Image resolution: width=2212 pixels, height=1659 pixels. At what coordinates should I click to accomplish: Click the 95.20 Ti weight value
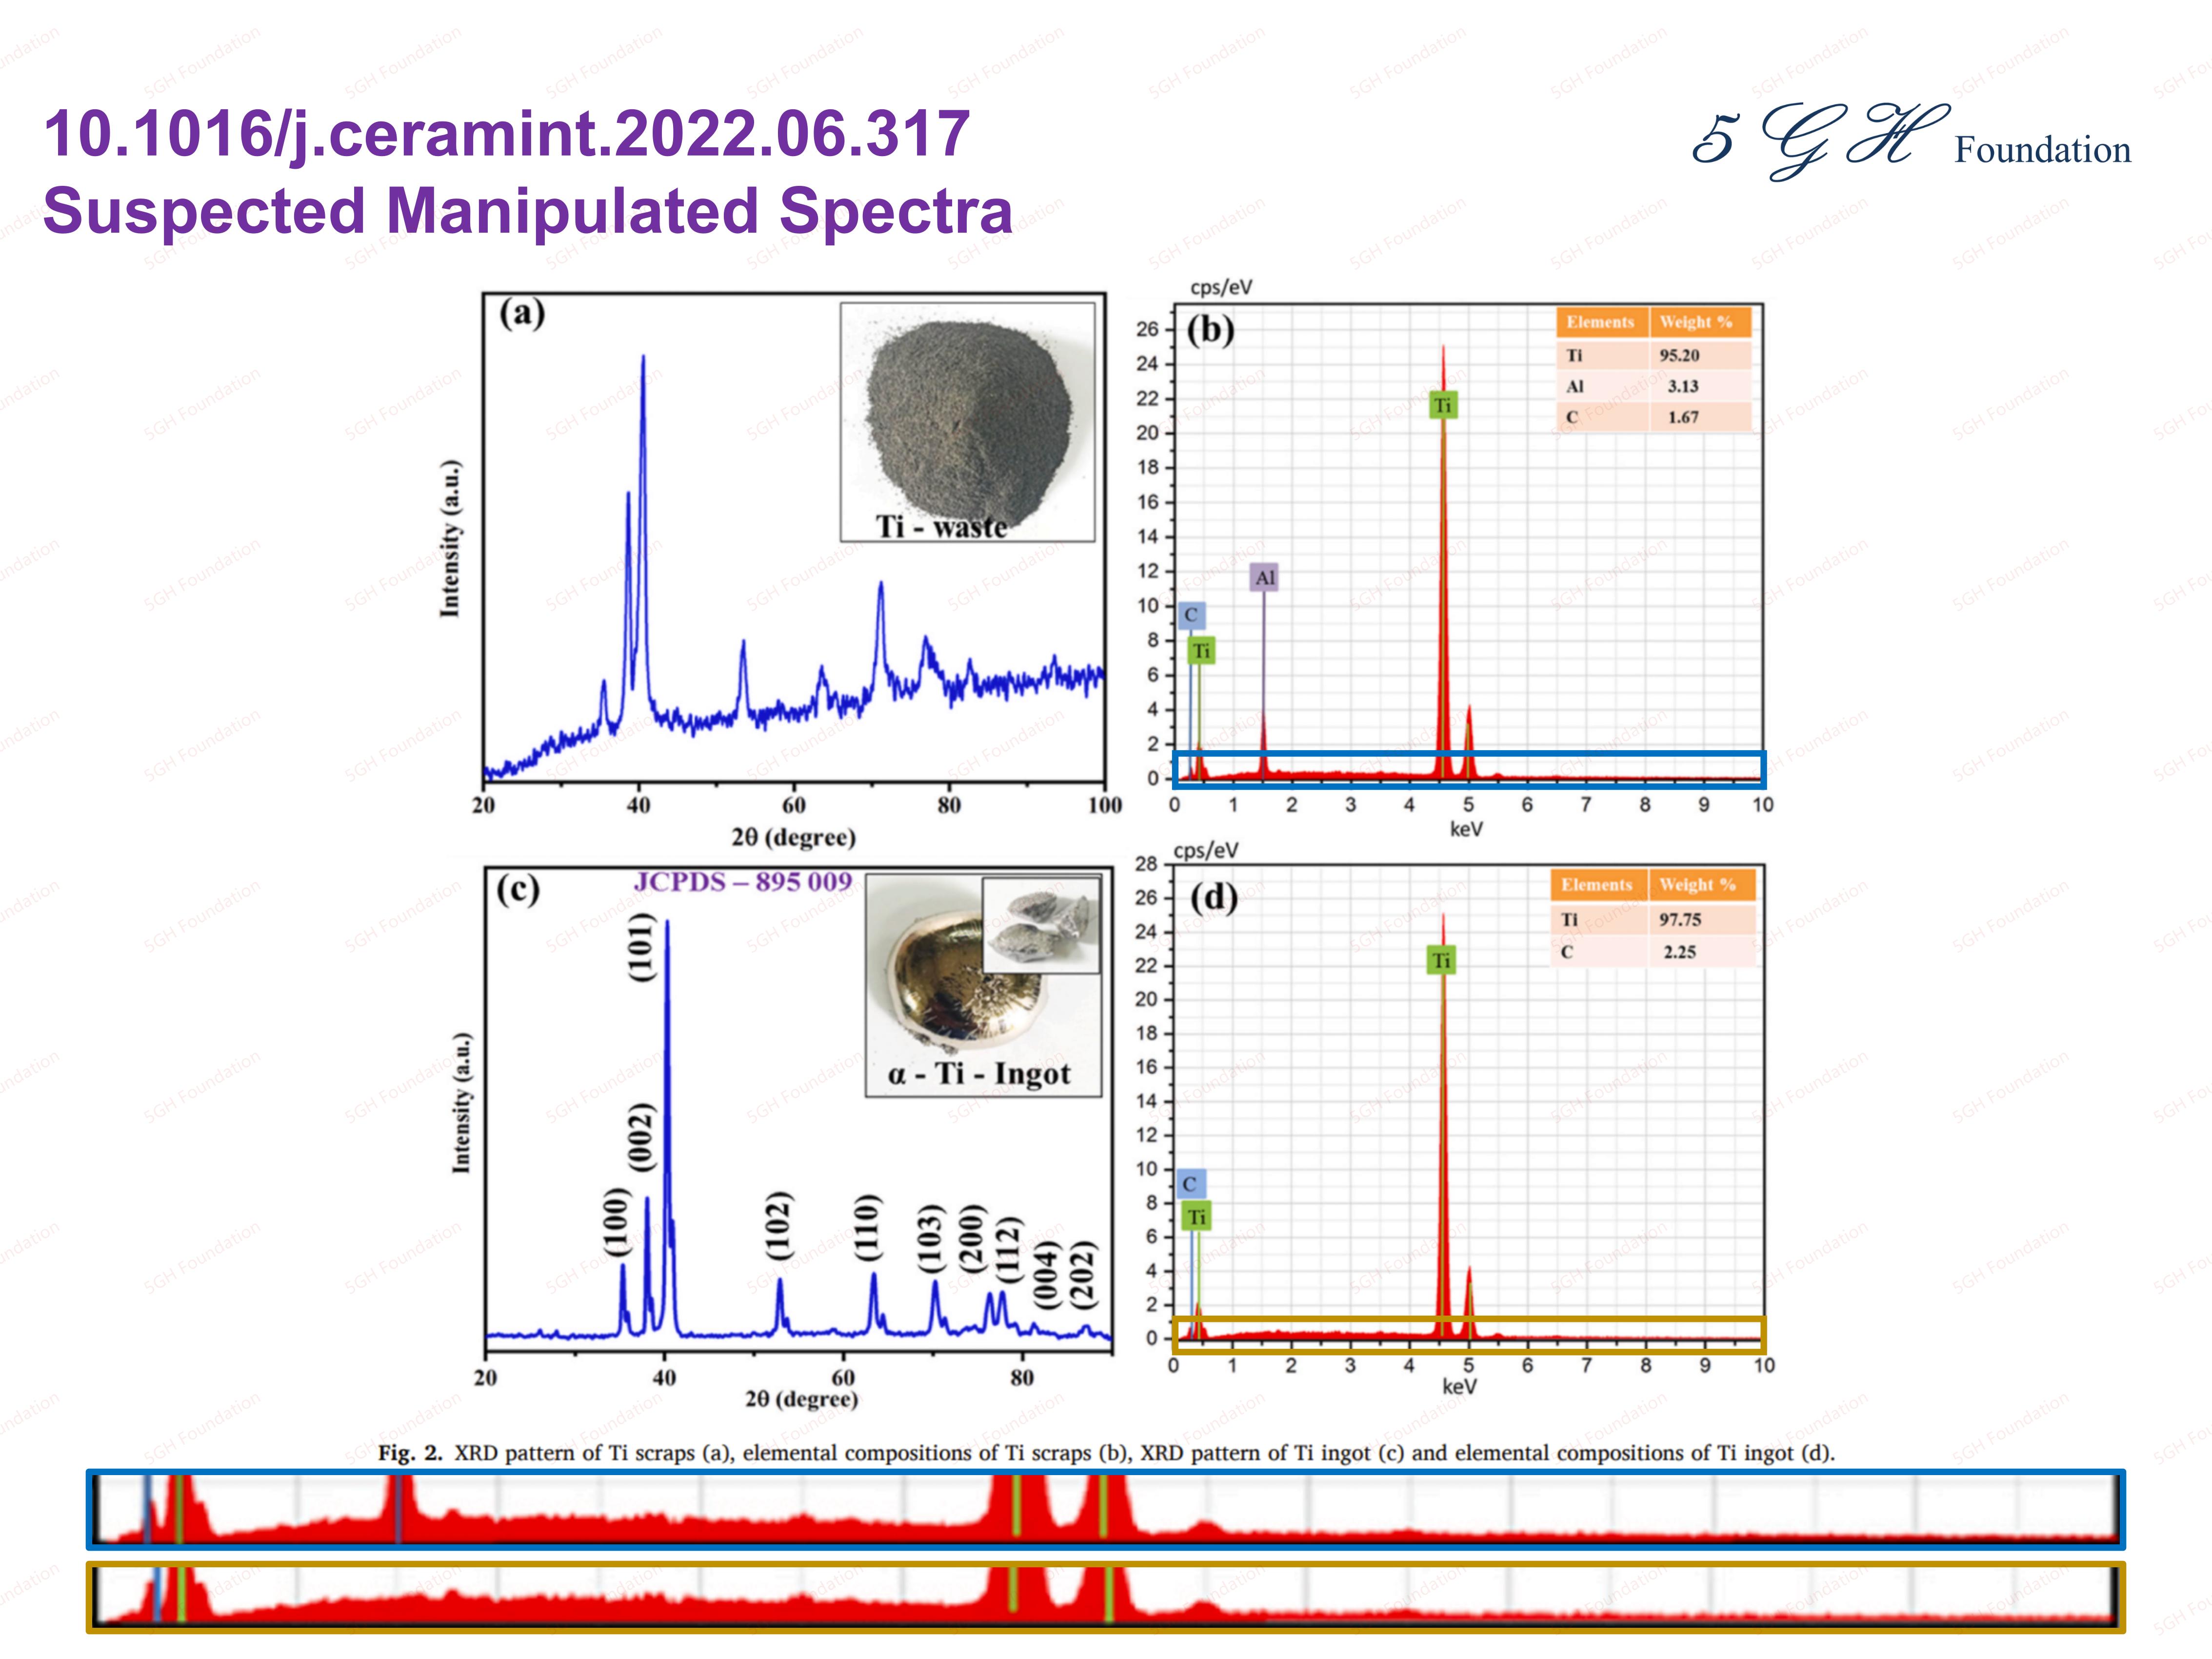point(1679,356)
